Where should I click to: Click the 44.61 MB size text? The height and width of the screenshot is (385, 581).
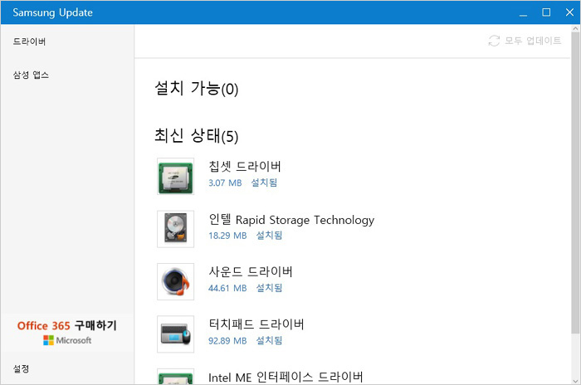[x=227, y=288]
